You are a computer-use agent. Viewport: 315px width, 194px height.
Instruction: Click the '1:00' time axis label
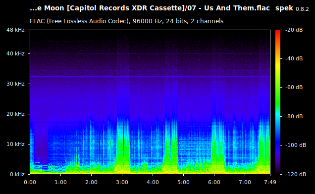(60, 182)
